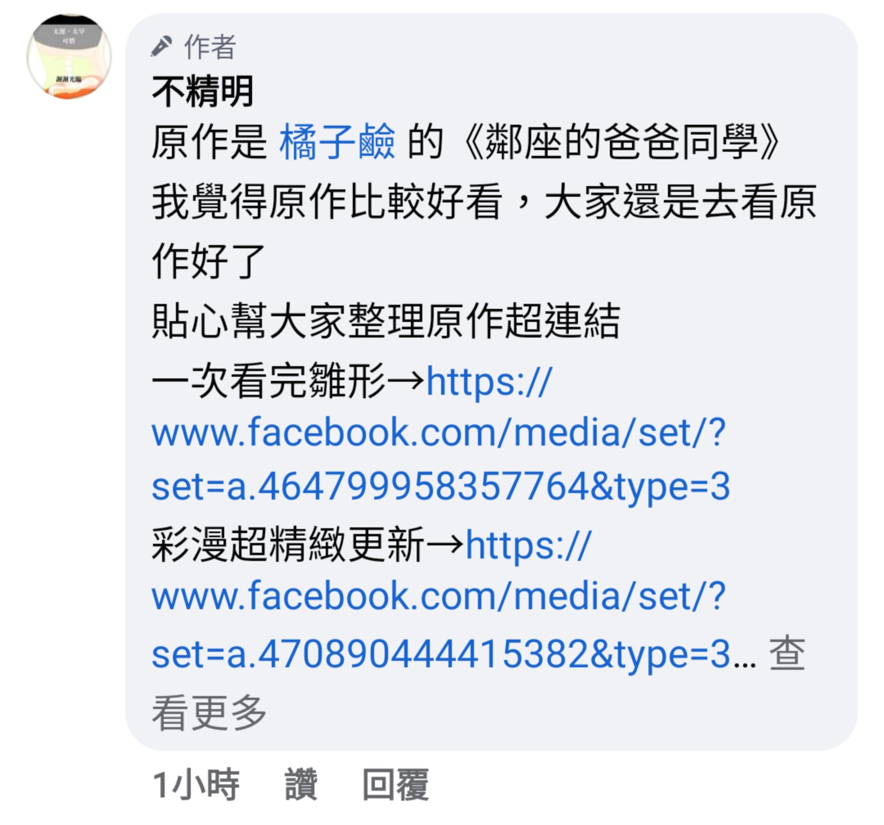Click https:// link after 彩漫超精緻更新

pos(528,545)
